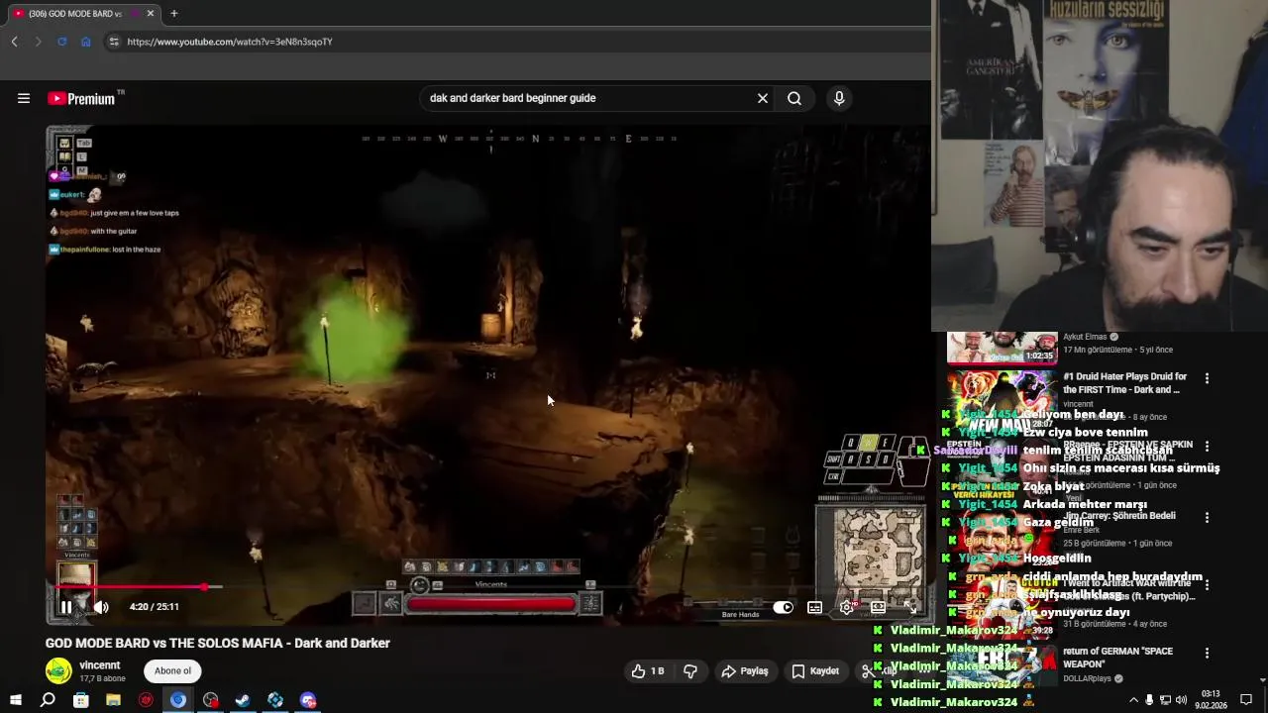Open File Explorer from taskbar

tap(113, 700)
